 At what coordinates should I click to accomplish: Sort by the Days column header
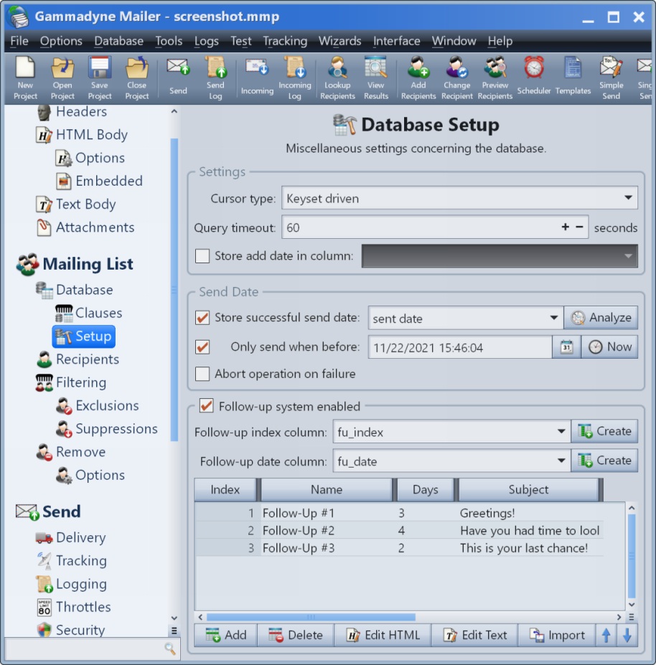425,489
